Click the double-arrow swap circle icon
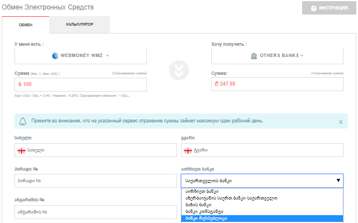The width and height of the screenshot is (358, 223). coord(179,70)
